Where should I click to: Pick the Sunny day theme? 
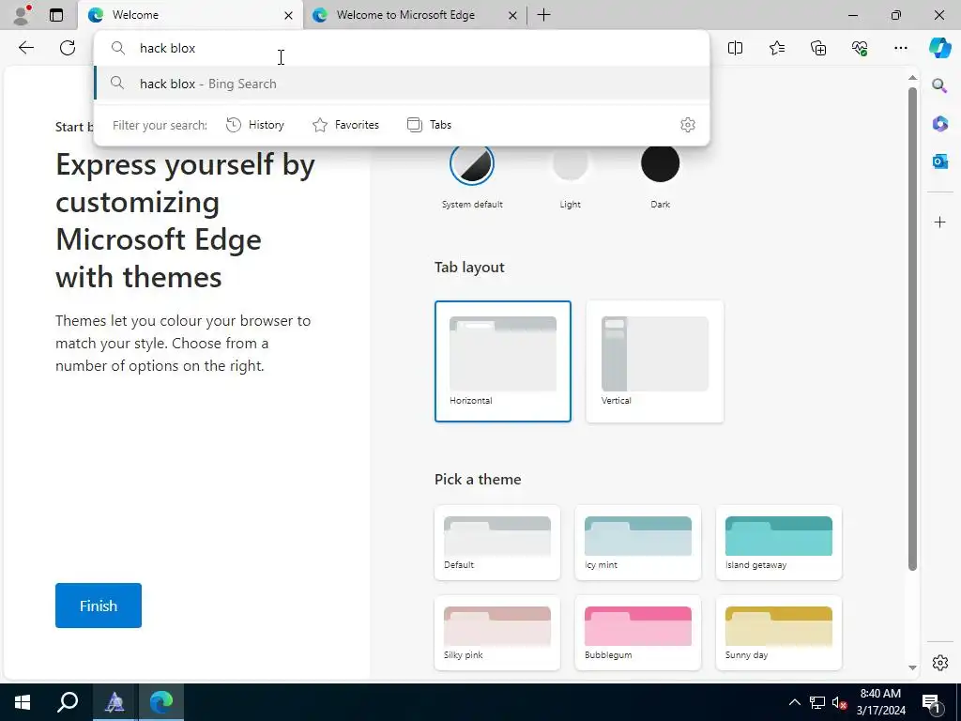point(778,632)
